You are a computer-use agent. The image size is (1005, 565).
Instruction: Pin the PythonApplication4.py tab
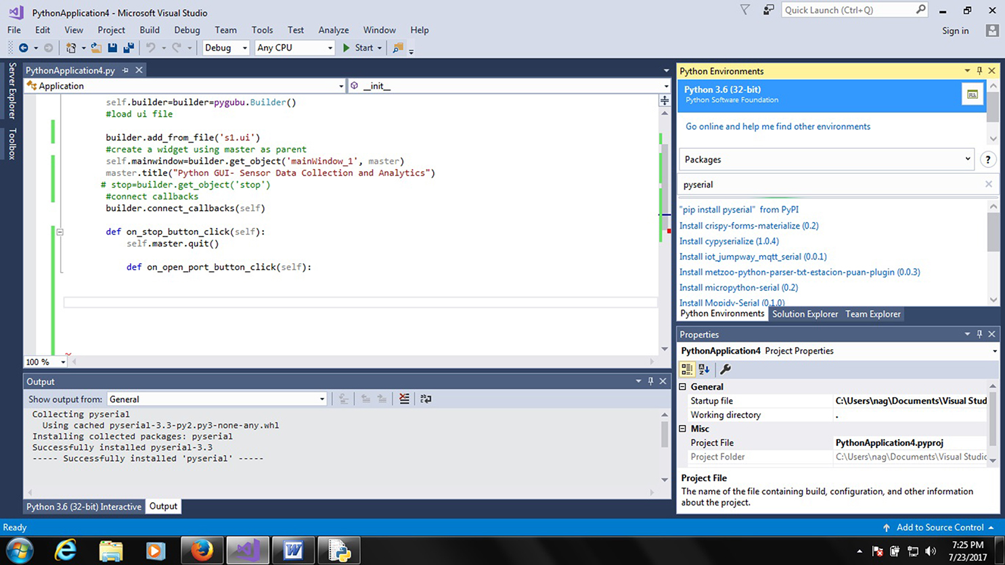click(x=125, y=70)
